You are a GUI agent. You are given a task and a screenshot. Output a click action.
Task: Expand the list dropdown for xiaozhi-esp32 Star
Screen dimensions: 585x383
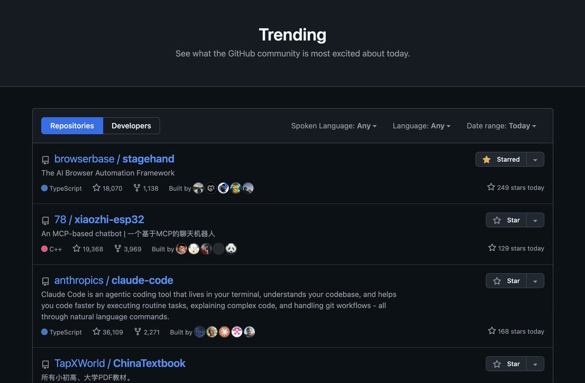click(x=535, y=220)
